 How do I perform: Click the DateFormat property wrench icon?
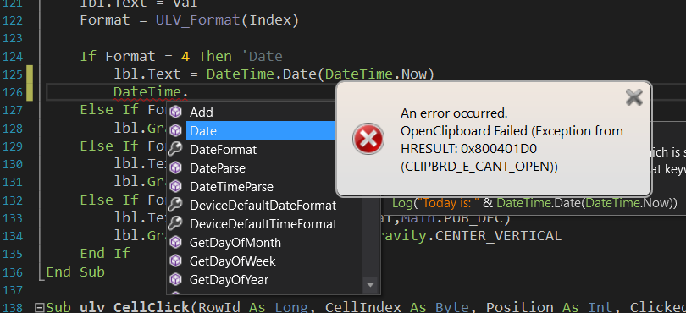[175, 150]
